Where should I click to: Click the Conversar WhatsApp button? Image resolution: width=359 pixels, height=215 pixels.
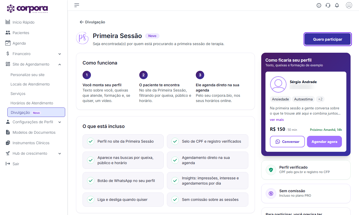tap(287, 142)
